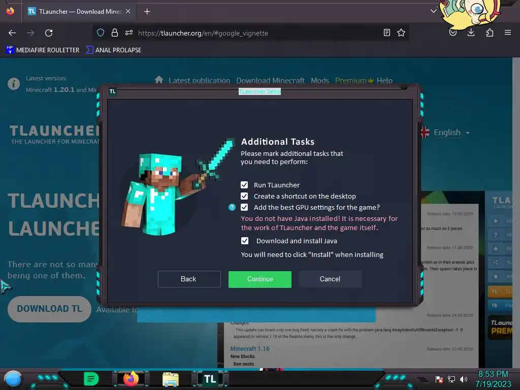Click the browser forward arrow
Image resolution: width=520 pixels, height=390 pixels.
30,33
